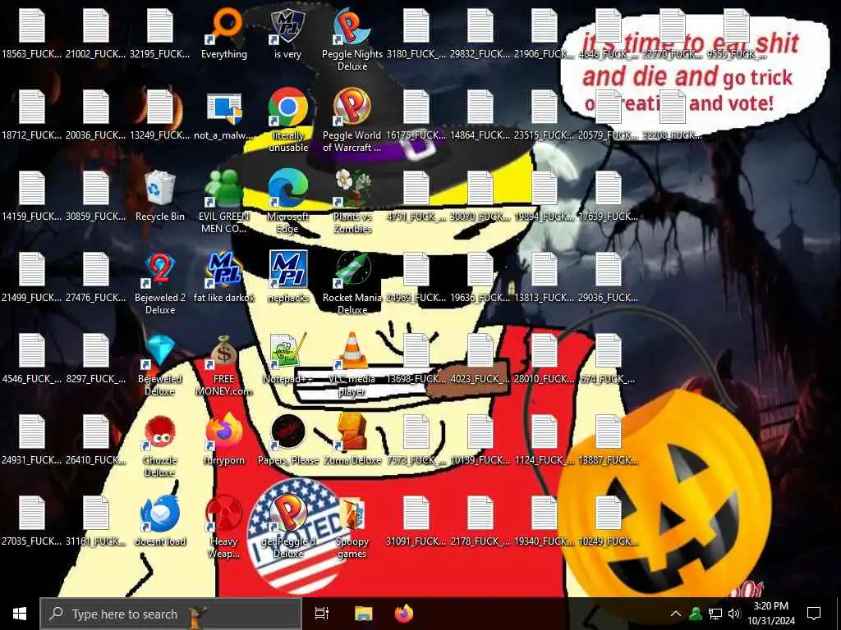The height and width of the screenshot is (630, 841).
Task: Select the 31161_FUCK... file
Action: (x=96, y=521)
